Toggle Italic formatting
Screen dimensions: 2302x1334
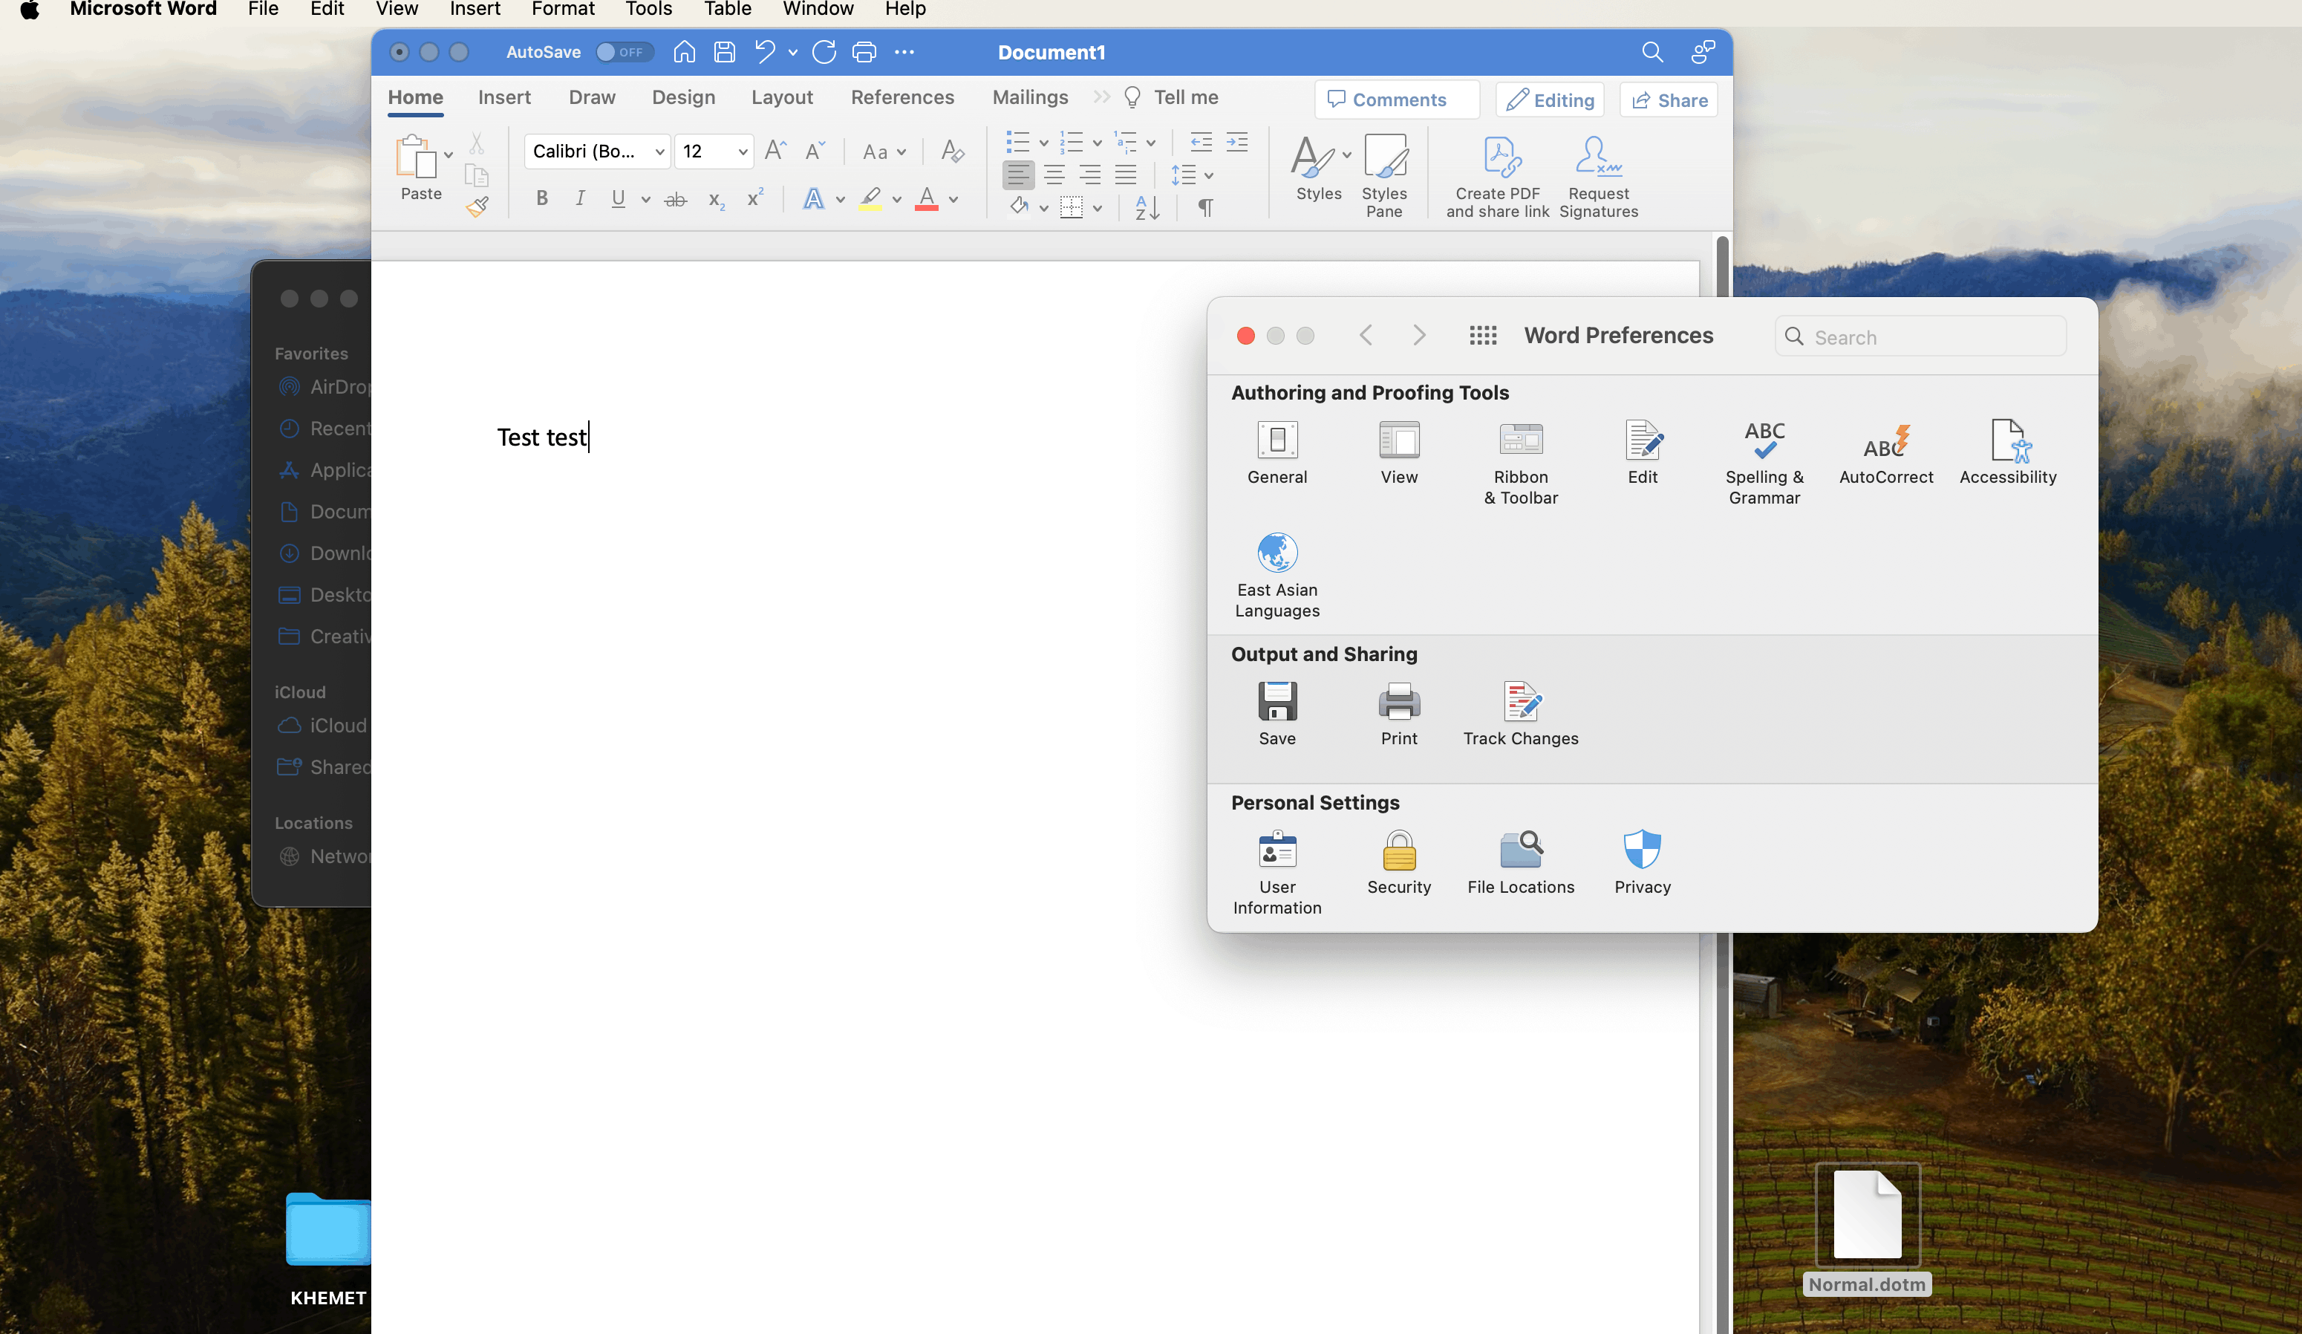(579, 198)
